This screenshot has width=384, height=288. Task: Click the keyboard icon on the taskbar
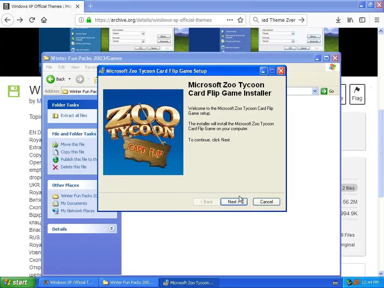click(x=335, y=283)
